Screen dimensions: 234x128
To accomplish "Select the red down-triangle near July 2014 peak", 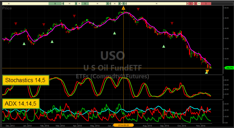I will (138, 9).
